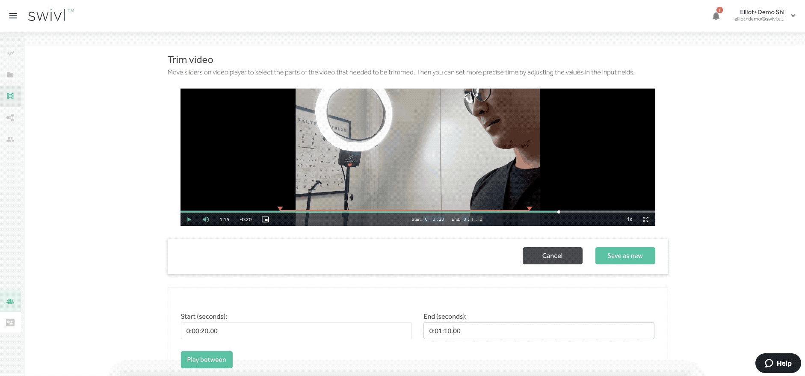Click the Cancel button
Image resolution: width=805 pixels, height=376 pixels.
552,256
